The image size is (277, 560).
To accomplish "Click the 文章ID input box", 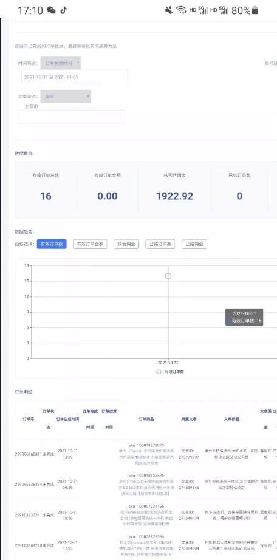I will click(x=72, y=117).
